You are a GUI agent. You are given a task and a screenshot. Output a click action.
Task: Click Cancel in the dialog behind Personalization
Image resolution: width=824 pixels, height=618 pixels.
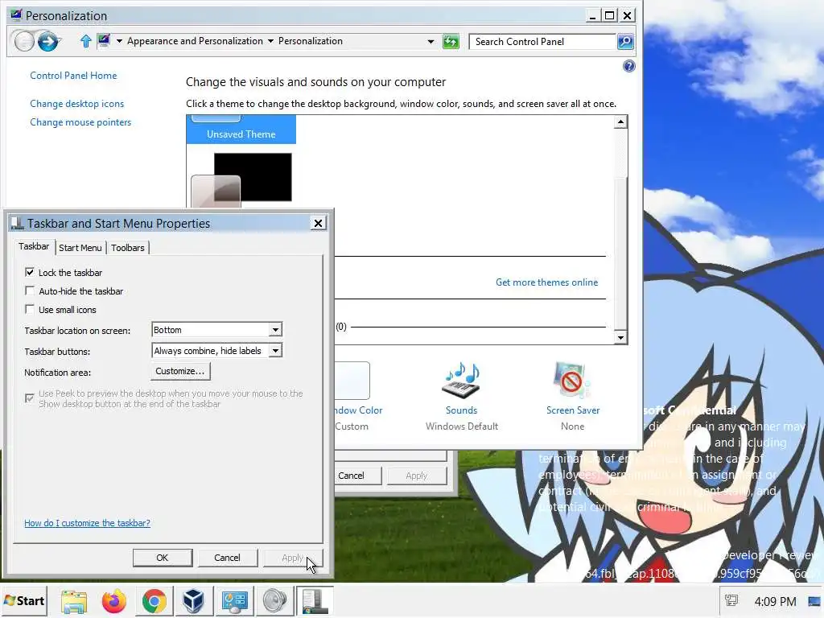click(x=351, y=476)
